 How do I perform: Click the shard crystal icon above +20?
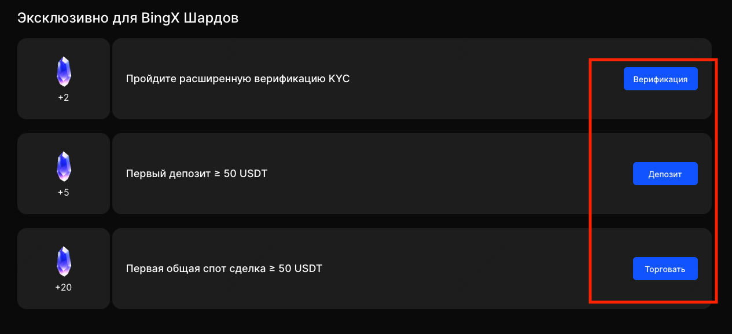pos(64,262)
